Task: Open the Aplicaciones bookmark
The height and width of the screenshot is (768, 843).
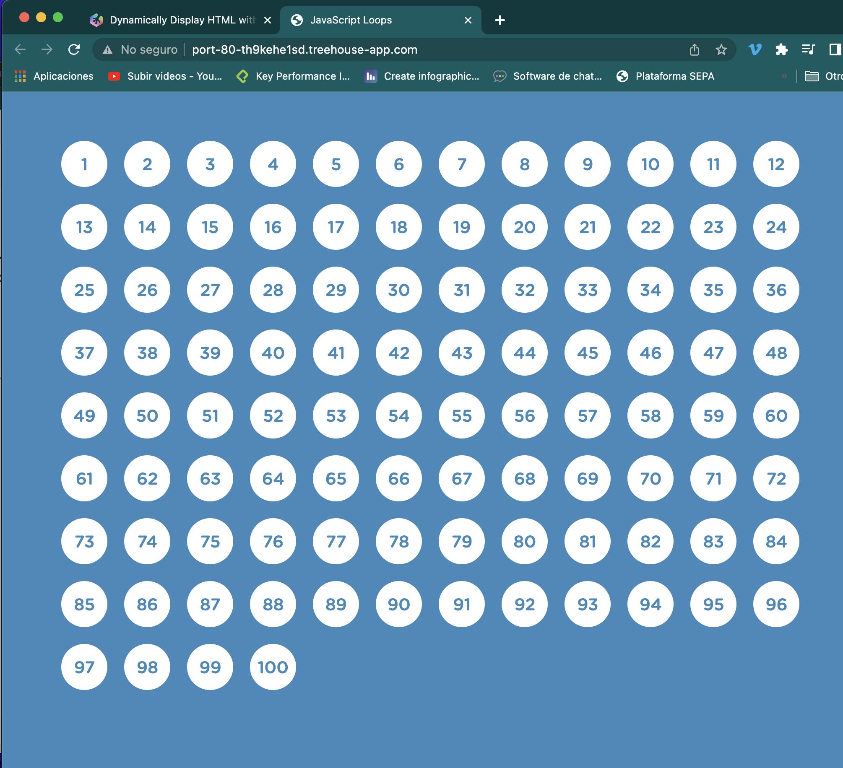Action: (54, 76)
